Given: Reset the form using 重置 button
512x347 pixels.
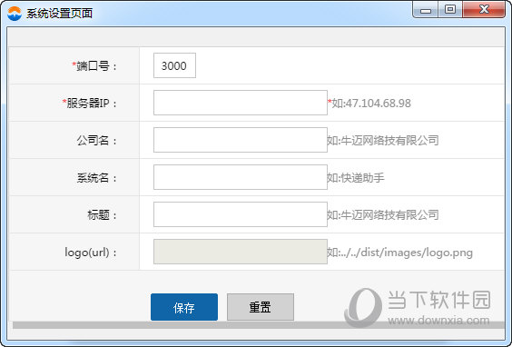Looking at the screenshot, I should click(261, 307).
